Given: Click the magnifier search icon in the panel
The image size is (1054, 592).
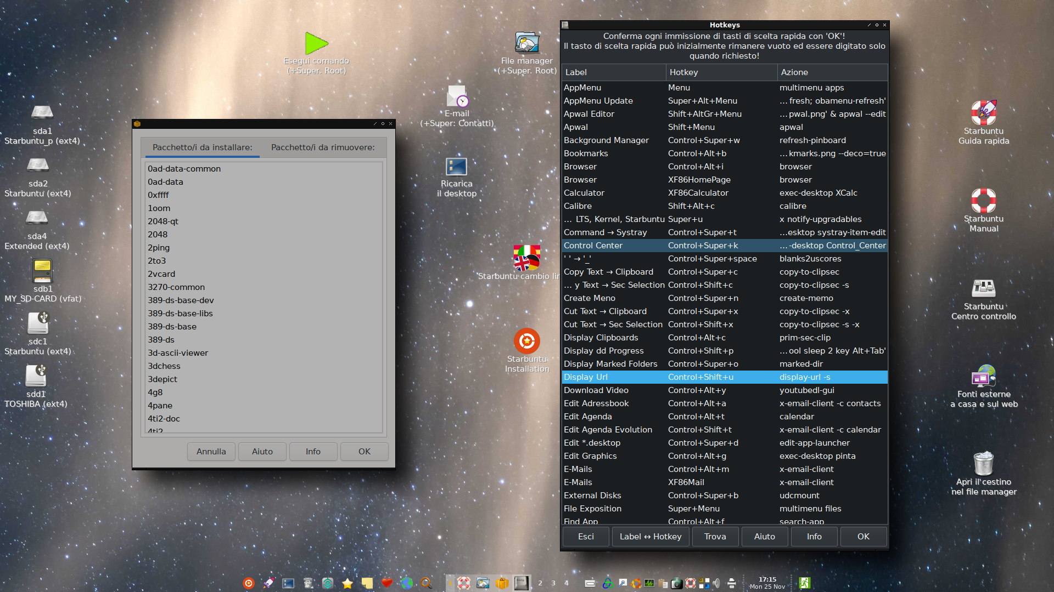Looking at the screenshot, I should click(426, 583).
